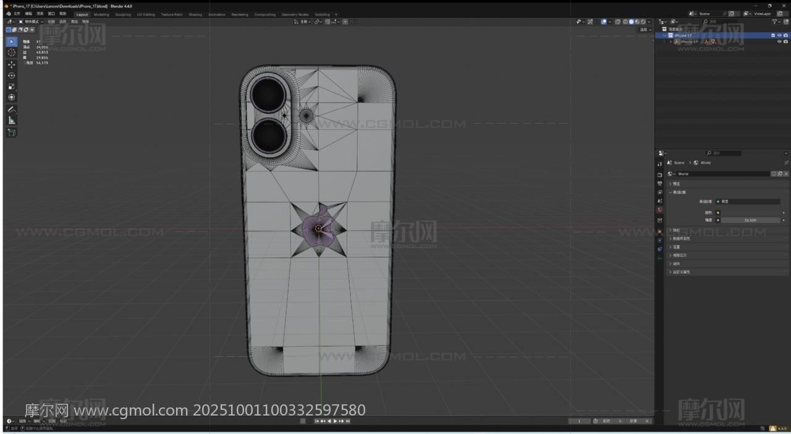Open the Render properties tab icon
Image resolution: width=791 pixels, height=434 pixels.
pyautogui.click(x=660, y=175)
